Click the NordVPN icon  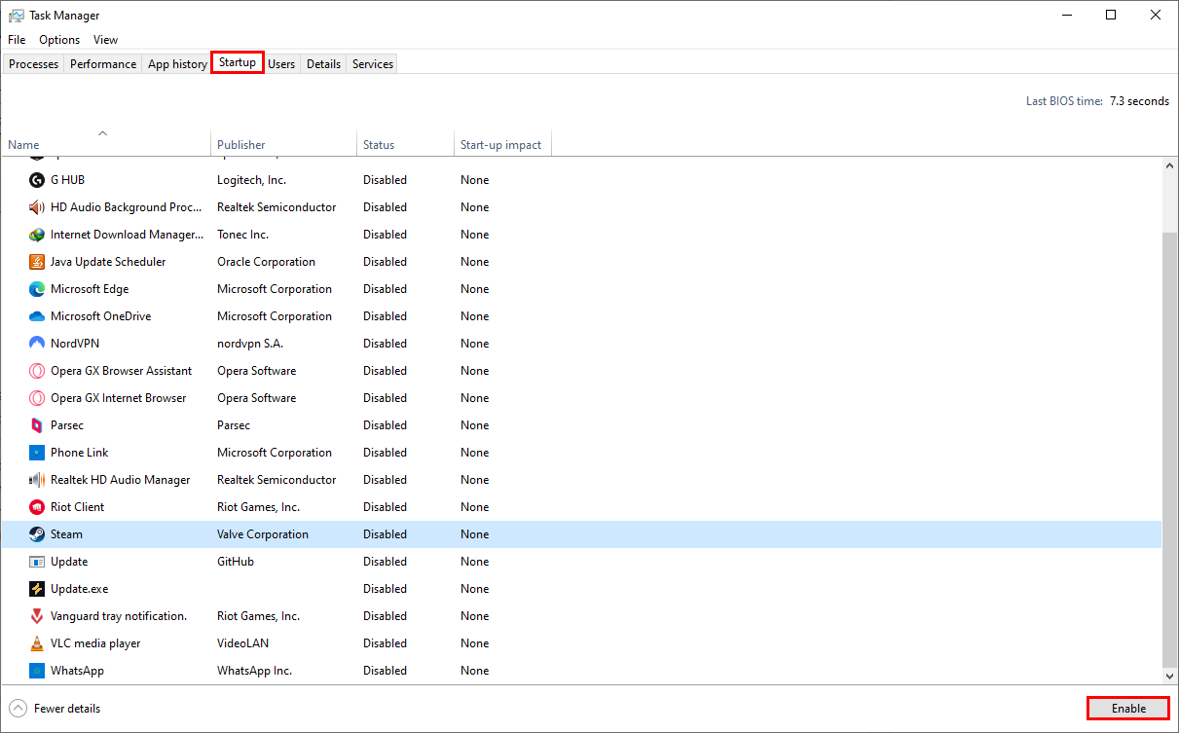[x=37, y=344]
